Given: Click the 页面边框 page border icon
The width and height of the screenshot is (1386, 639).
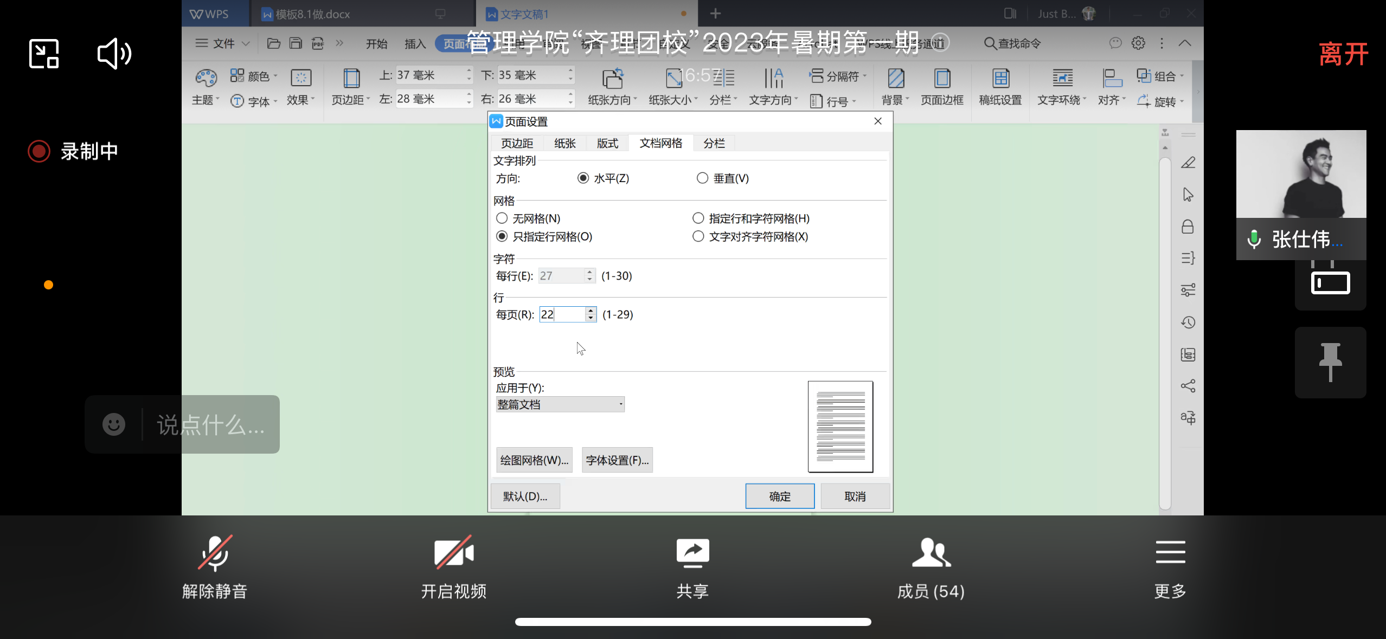Looking at the screenshot, I should coord(942,87).
